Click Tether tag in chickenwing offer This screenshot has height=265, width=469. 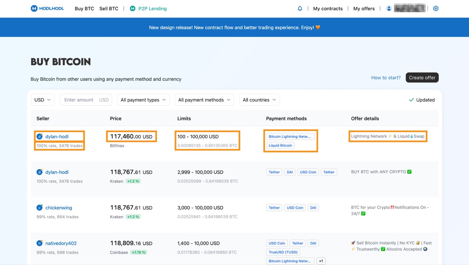(274, 208)
